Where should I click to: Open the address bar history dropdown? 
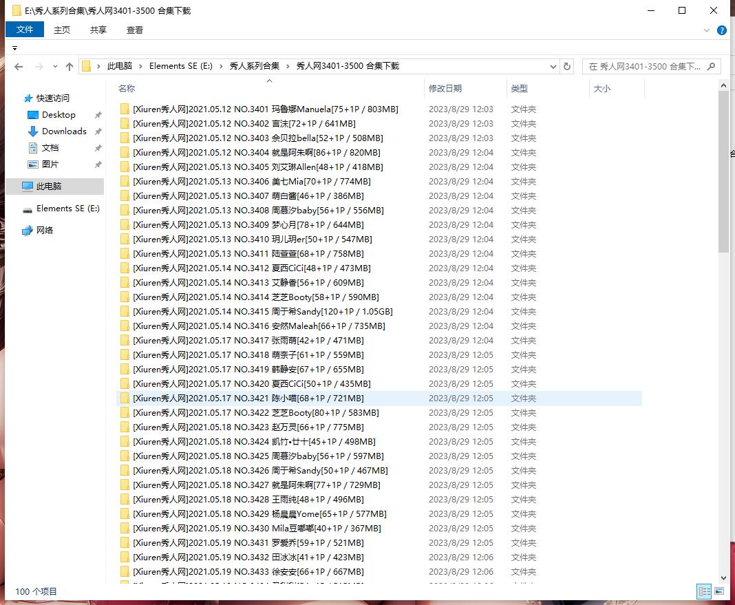[x=553, y=66]
